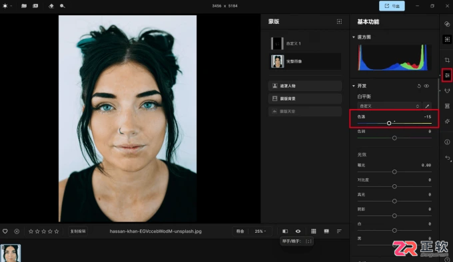This screenshot has height=262, width=453.
Task: Click the reject X circle icon
Action: click(17, 231)
